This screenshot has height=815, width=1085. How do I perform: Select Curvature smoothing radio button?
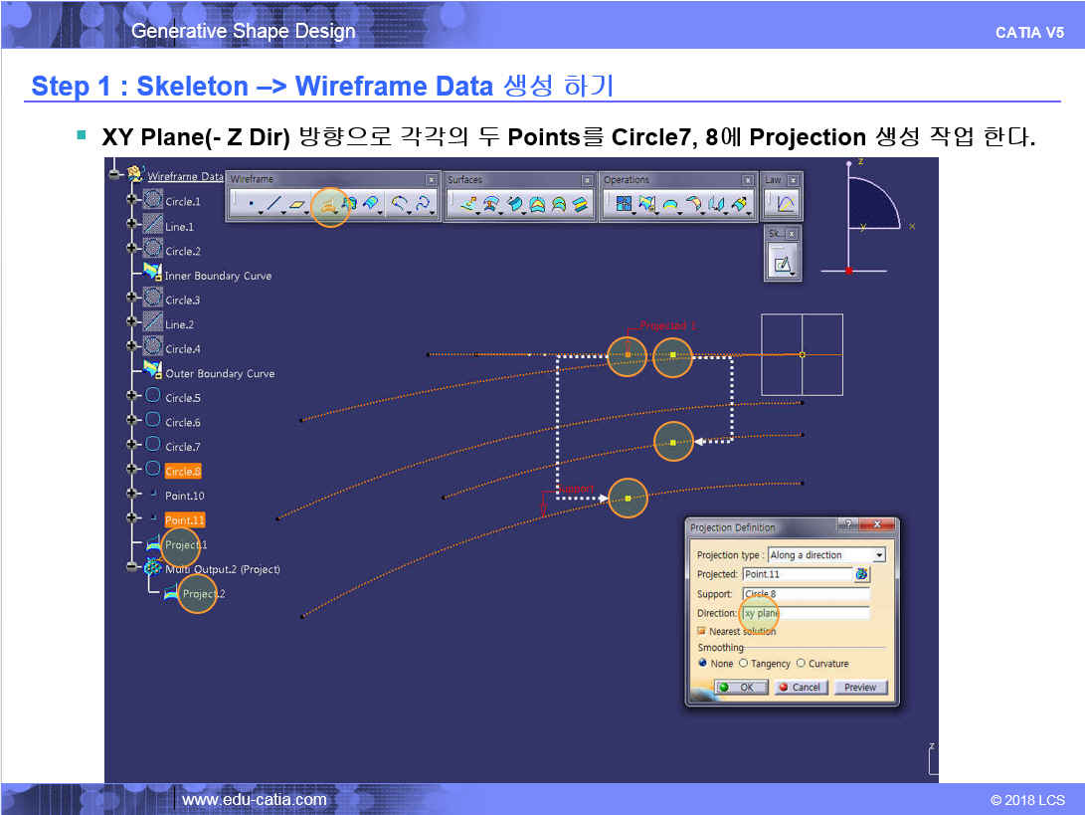(801, 663)
